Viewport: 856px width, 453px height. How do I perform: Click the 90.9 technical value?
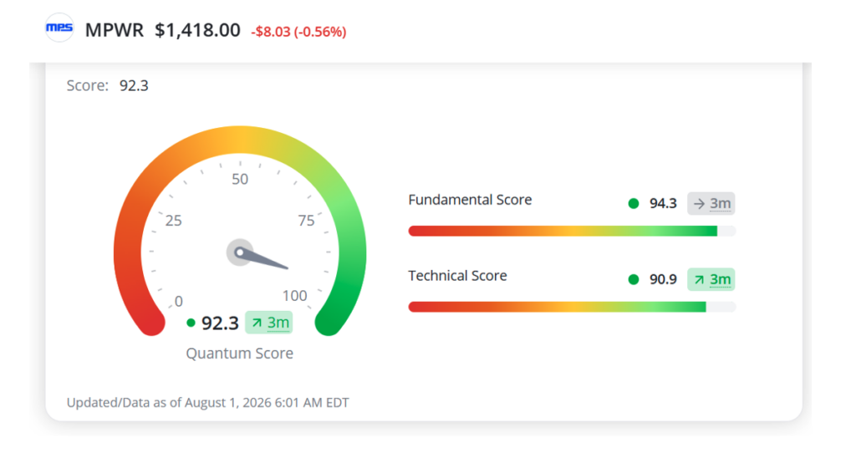663,279
